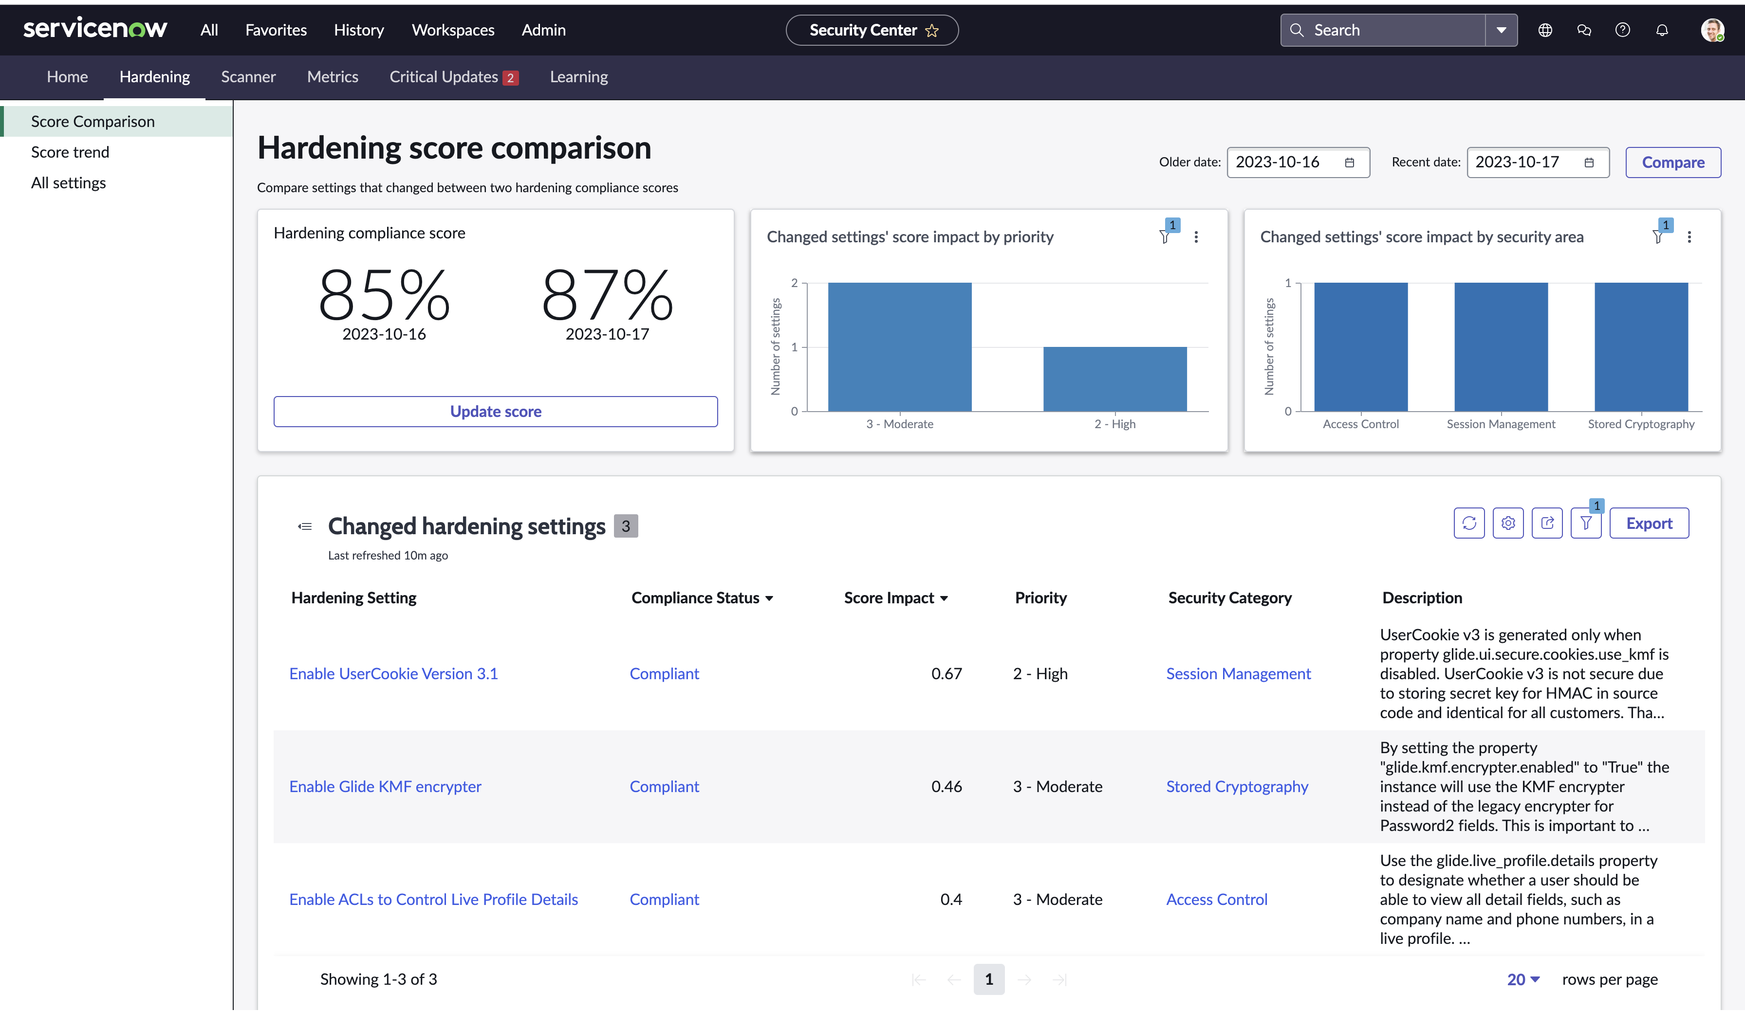The width and height of the screenshot is (1745, 1012).
Task: Click the share icon next to Export
Action: (x=1547, y=524)
